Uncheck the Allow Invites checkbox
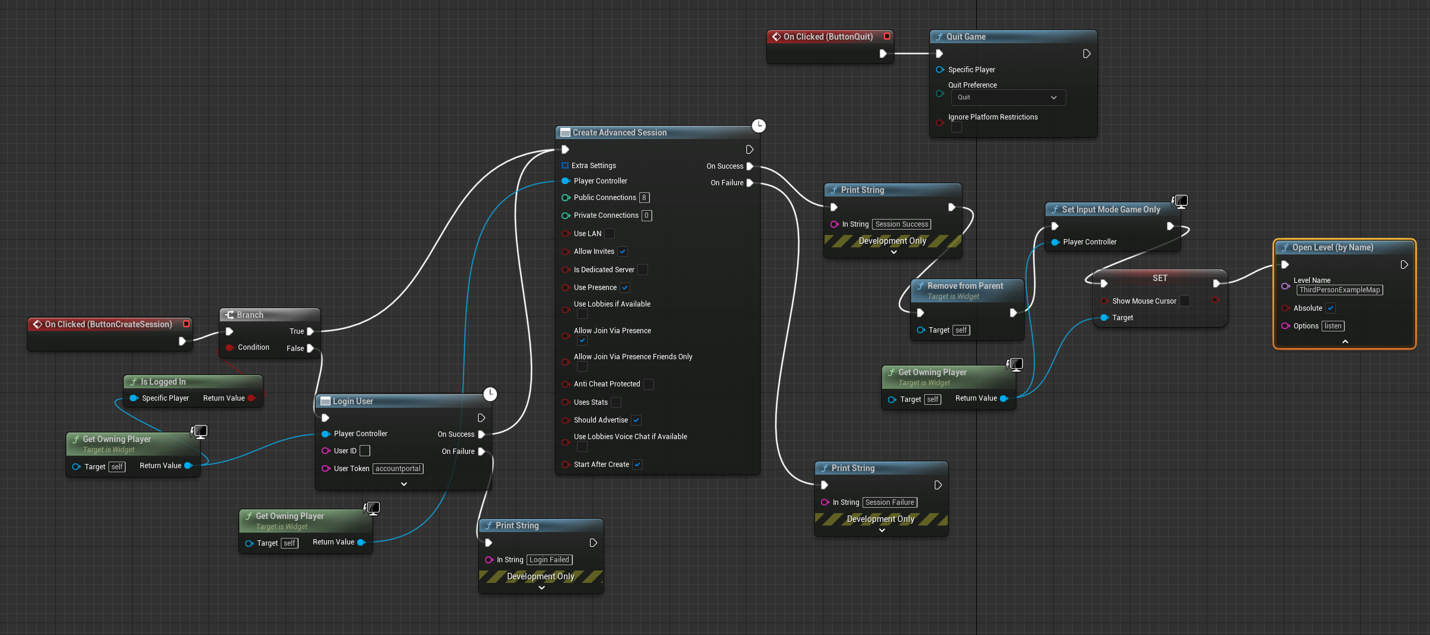Viewport: 1430px width, 635px height. [623, 252]
